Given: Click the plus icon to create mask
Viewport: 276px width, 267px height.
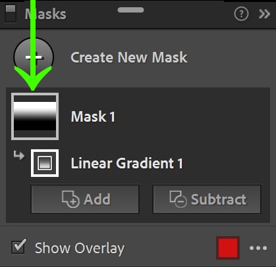Looking at the screenshot, I should point(34,57).
